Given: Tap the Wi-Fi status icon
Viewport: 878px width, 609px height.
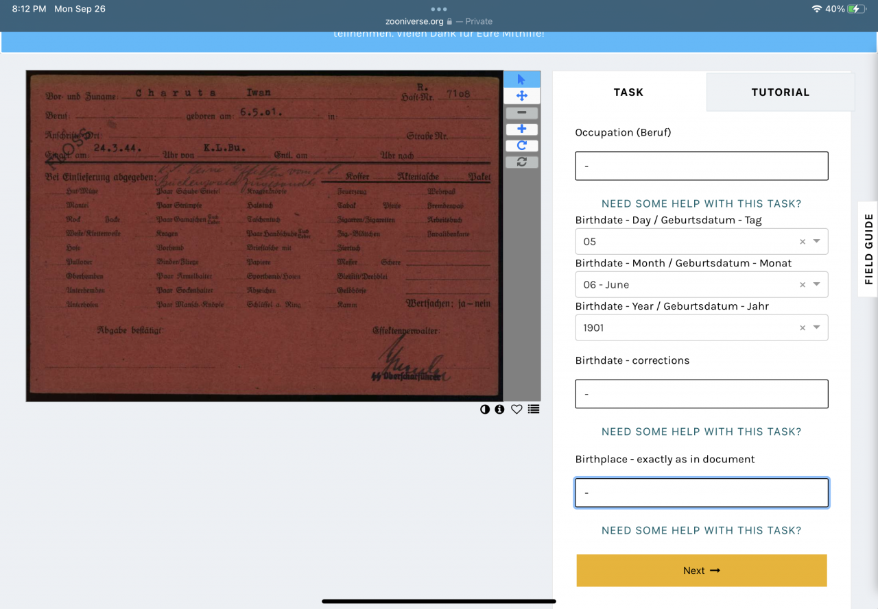Looking at the screenshot, I should tap(816, 9).
